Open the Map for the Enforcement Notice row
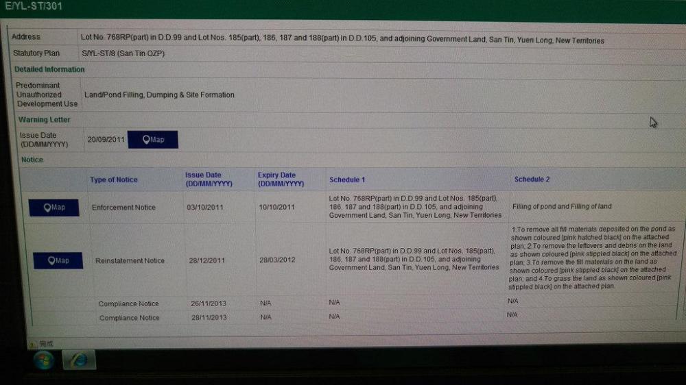 coord(54,208)
